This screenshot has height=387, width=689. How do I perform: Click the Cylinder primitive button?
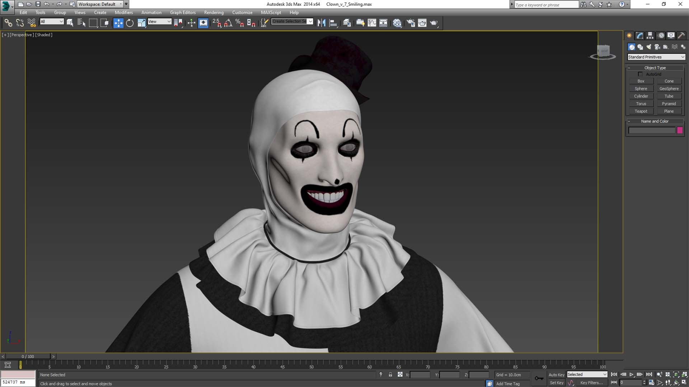pyautogui.click(x=641, y=96)
